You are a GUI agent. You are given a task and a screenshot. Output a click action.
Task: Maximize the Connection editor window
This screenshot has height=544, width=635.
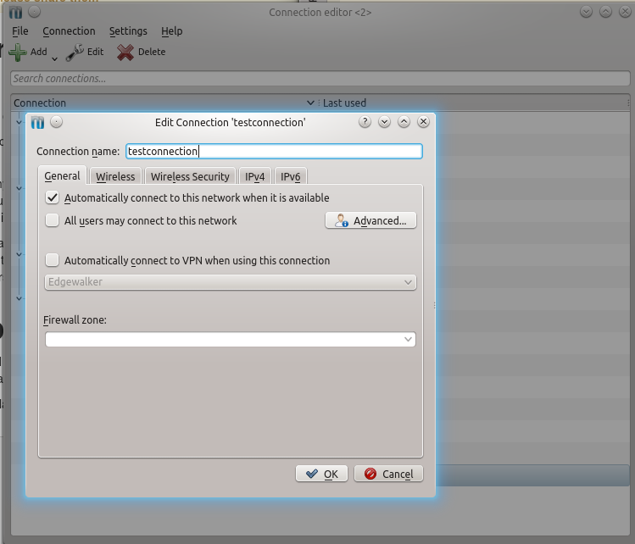tap(605, 12)
